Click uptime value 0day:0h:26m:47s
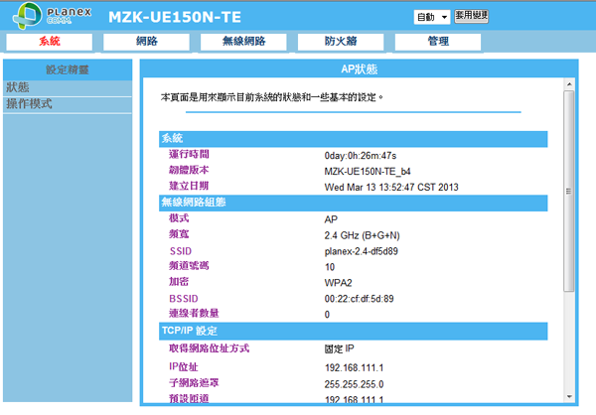Viewport: 596px width, 415px height. click(360, 156)
